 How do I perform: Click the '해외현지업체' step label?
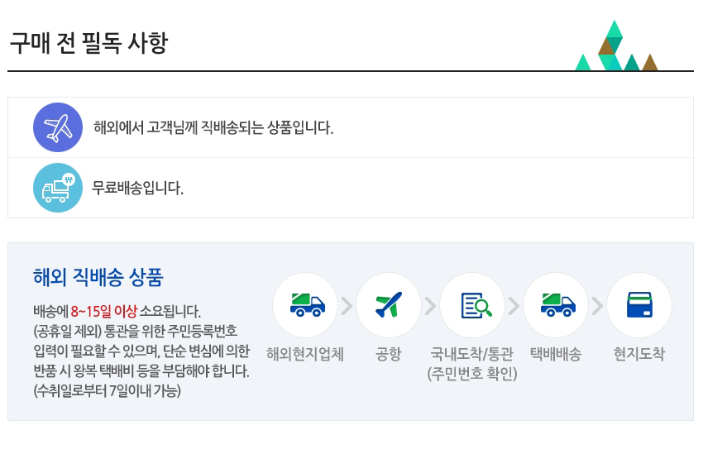click(x=305, y=354)
